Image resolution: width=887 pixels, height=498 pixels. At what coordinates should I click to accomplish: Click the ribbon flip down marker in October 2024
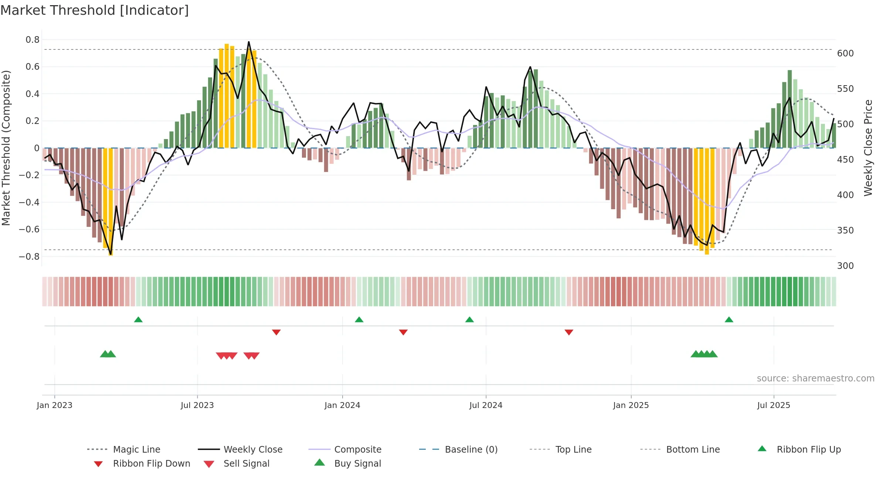click(569, 332)
